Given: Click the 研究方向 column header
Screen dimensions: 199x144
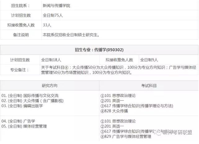Looking at the screenshot, I should [x=50, y=85].
